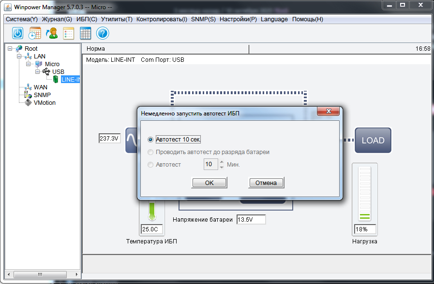Click the tree panel scroll right arrow
434x284 pixels.
(x=76, y=274)
